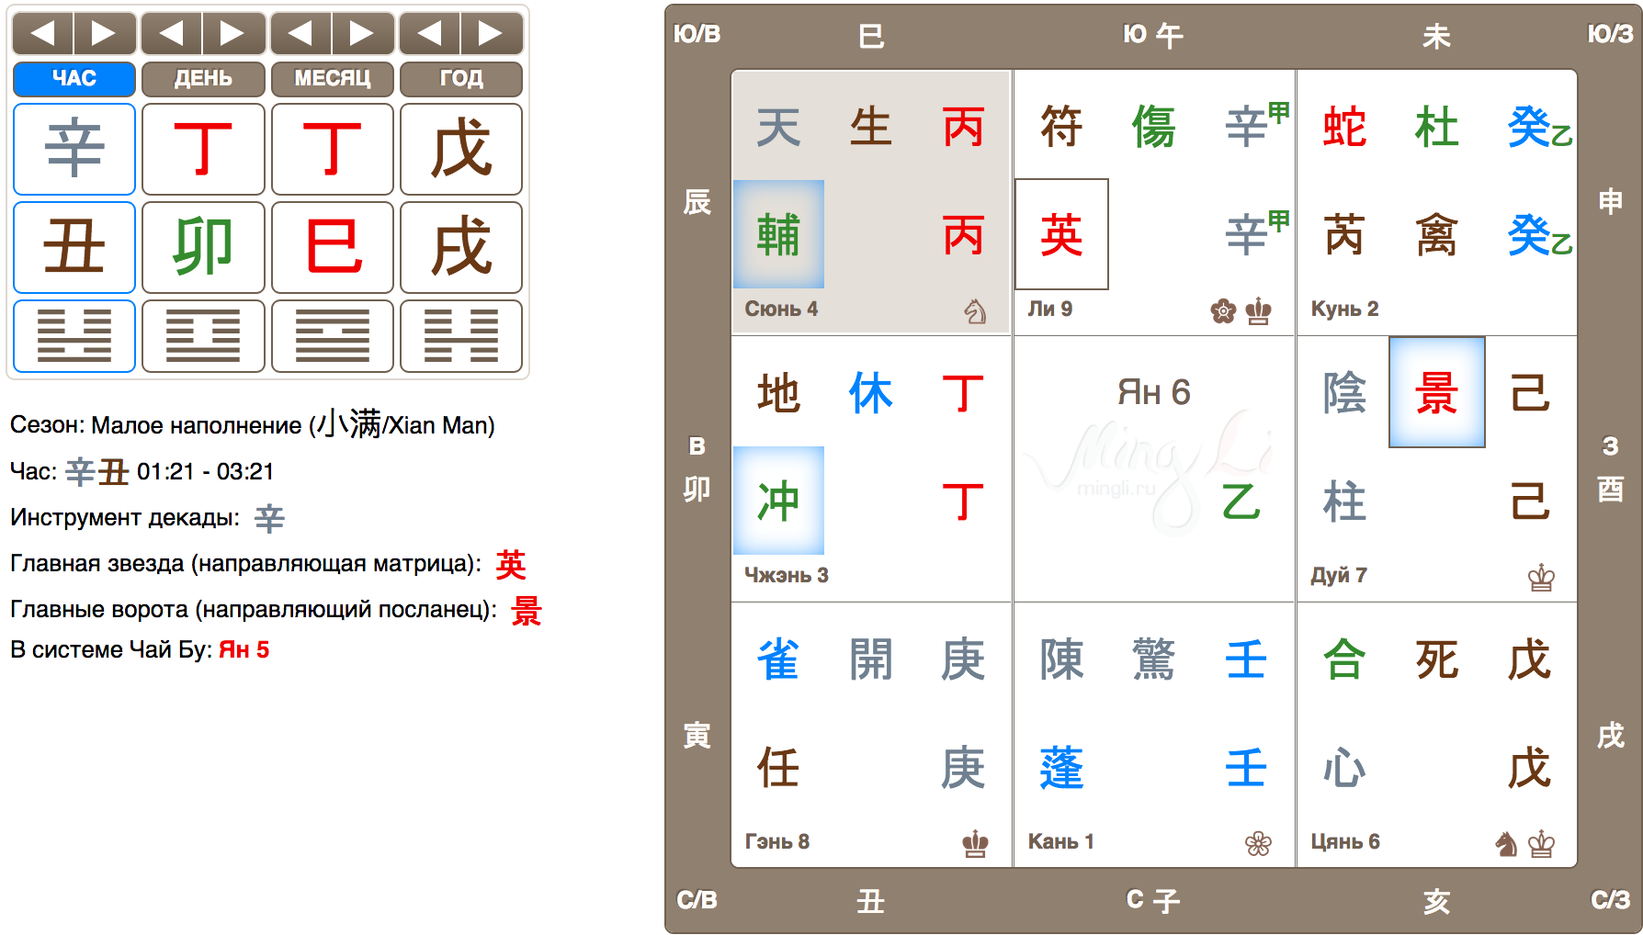
Task: Advance year with right arrow above ГОД
Action: tap(493, 34)
